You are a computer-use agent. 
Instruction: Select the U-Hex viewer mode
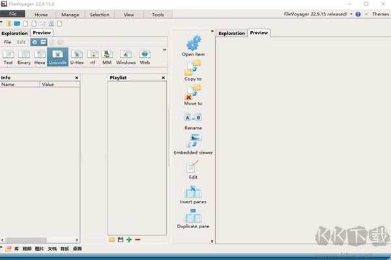pos(77,57)
